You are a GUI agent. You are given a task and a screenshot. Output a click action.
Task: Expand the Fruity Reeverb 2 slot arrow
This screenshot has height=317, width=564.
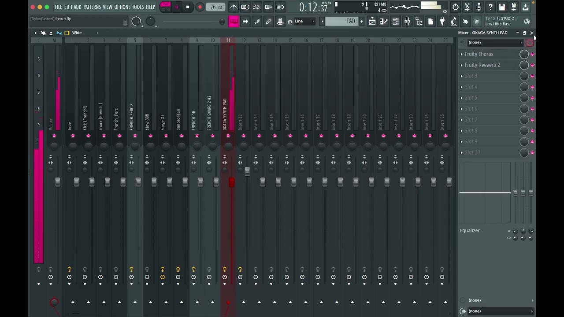click(462, 65)
